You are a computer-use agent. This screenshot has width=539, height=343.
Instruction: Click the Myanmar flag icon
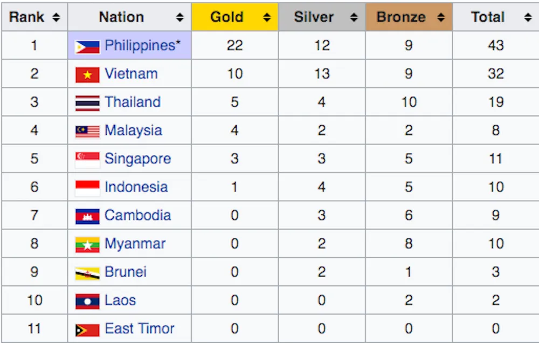87,245
